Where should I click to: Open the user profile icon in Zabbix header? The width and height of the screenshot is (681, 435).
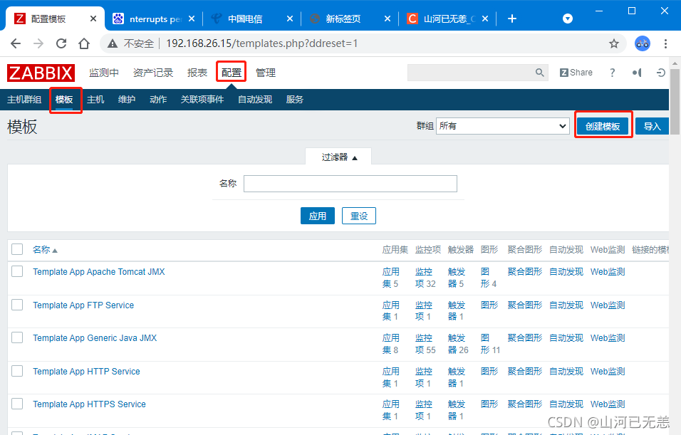(637, 73)
